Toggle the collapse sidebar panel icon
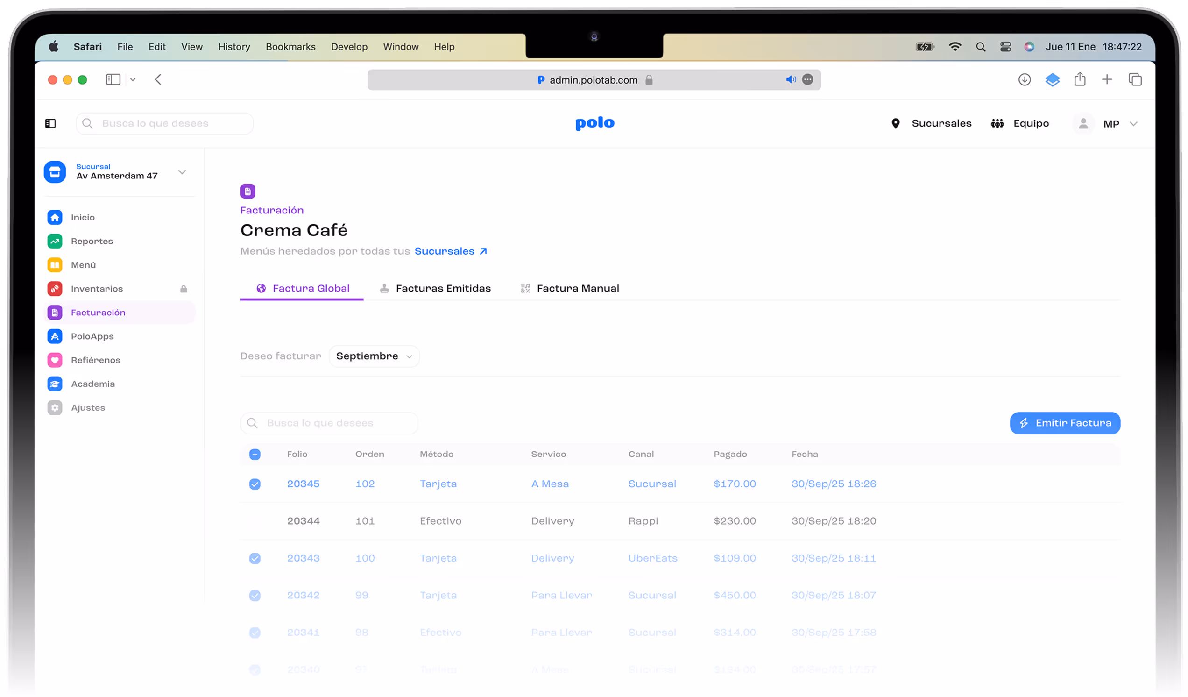The height and width of the screenshot is (697, 1188). tap(50, 123)
